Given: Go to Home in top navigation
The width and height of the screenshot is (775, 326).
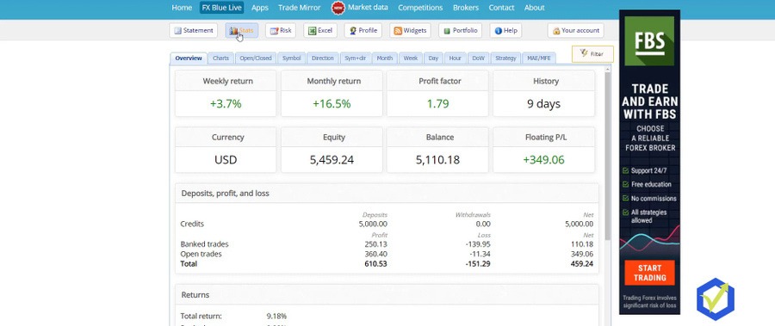Looking at the screenshot, I should click(182, 8).
